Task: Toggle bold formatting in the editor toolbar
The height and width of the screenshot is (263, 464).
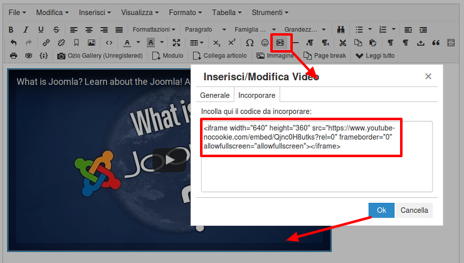Action: 11,29
